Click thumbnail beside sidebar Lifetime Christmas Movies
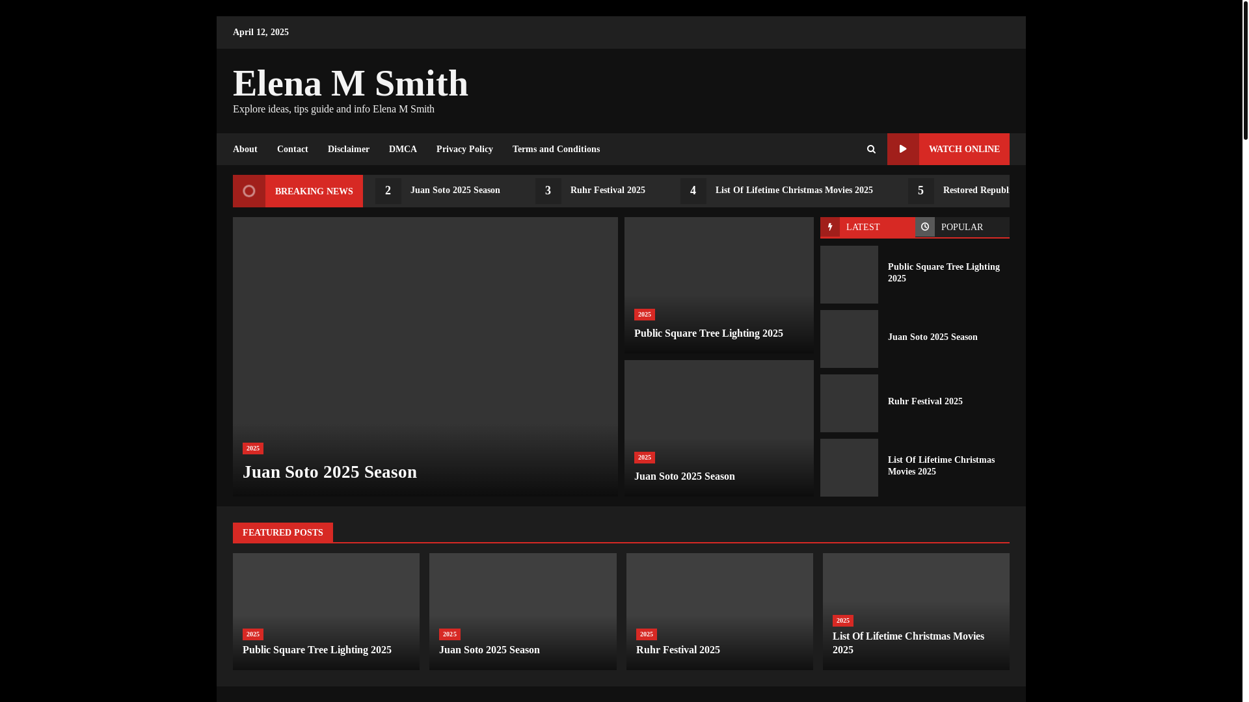Viewport: 1249px width, 702px height. (x=849, y=467)
